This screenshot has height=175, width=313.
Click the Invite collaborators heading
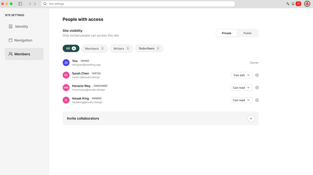[83, 119]
